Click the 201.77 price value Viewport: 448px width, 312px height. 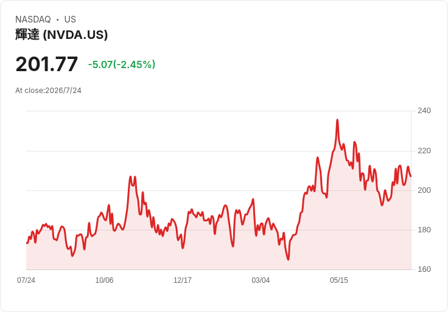pyautogui.click(x=47, y=64)
